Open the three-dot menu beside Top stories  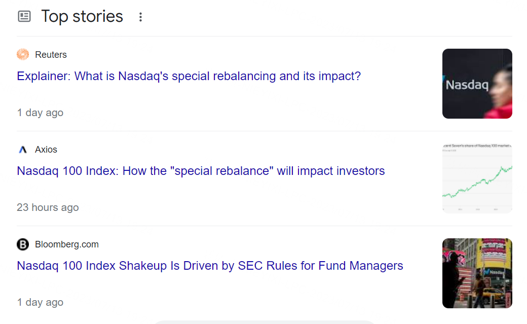coord(140,17)
